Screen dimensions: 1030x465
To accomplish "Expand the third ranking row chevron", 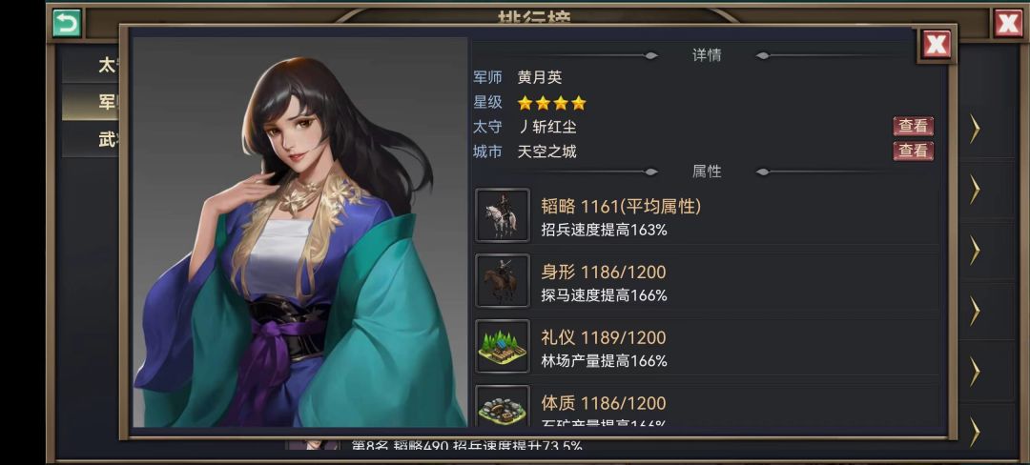I will (x=975, y=251).
